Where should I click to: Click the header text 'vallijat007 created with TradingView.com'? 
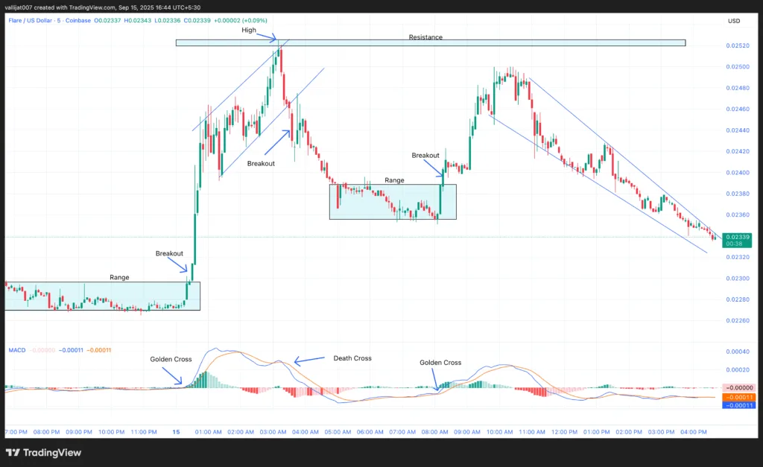pos(60,7)
